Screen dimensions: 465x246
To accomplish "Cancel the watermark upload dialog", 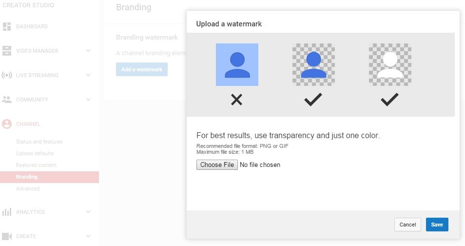I will pos(407,225).
